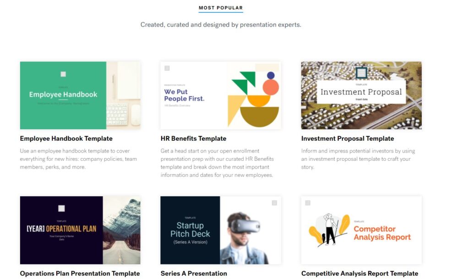Click the Employee Handbook Template title link

click(66, 138)
